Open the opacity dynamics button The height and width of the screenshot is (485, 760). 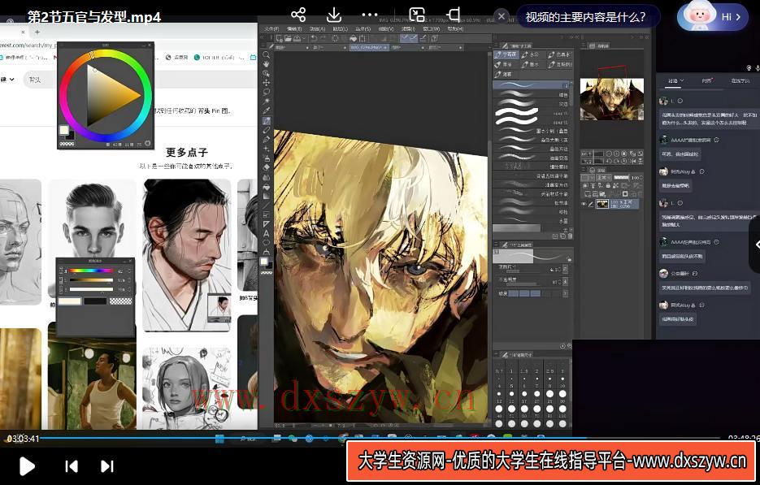pos(565,281)
